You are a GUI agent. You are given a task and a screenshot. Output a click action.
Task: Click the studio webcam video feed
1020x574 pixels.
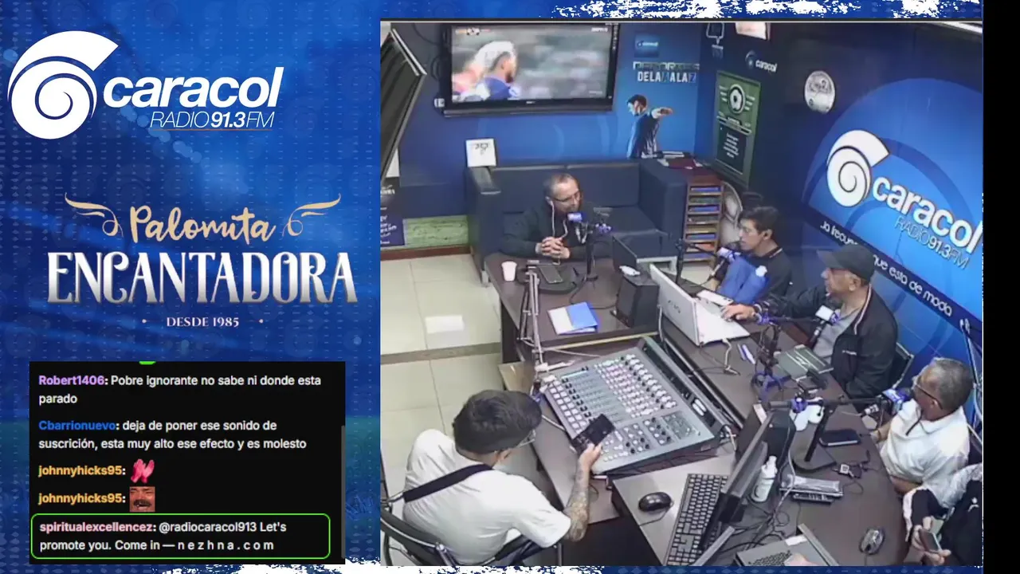click(681, 293)
